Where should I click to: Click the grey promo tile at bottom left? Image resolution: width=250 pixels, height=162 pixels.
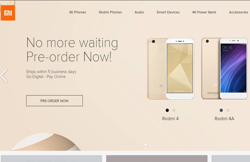[x=51, y=158]
